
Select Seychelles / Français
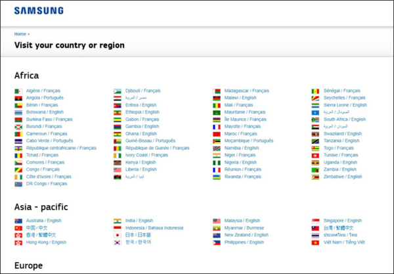click(345, 98)
